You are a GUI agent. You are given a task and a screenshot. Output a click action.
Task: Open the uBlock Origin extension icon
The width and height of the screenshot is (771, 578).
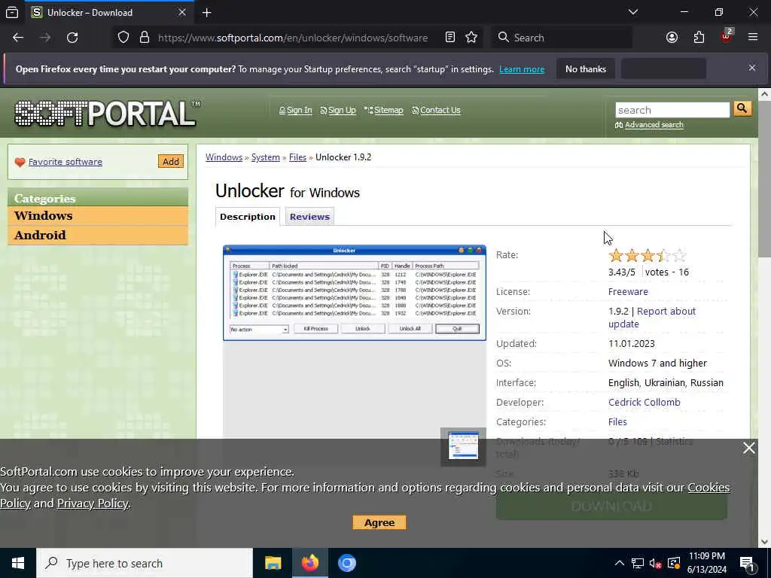point(727,36)
